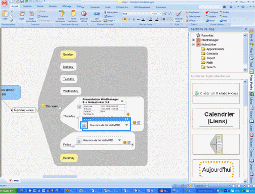
Task: Insert a new Sujet topic
Action: coord(22,16)
